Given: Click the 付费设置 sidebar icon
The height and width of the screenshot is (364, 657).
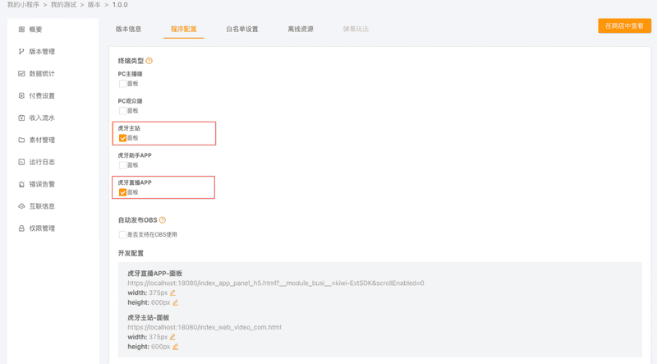Looking at the screenshot, I should (x=21, y=95).
